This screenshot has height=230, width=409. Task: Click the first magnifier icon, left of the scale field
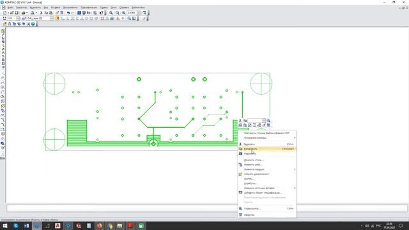tap(111, 13)
